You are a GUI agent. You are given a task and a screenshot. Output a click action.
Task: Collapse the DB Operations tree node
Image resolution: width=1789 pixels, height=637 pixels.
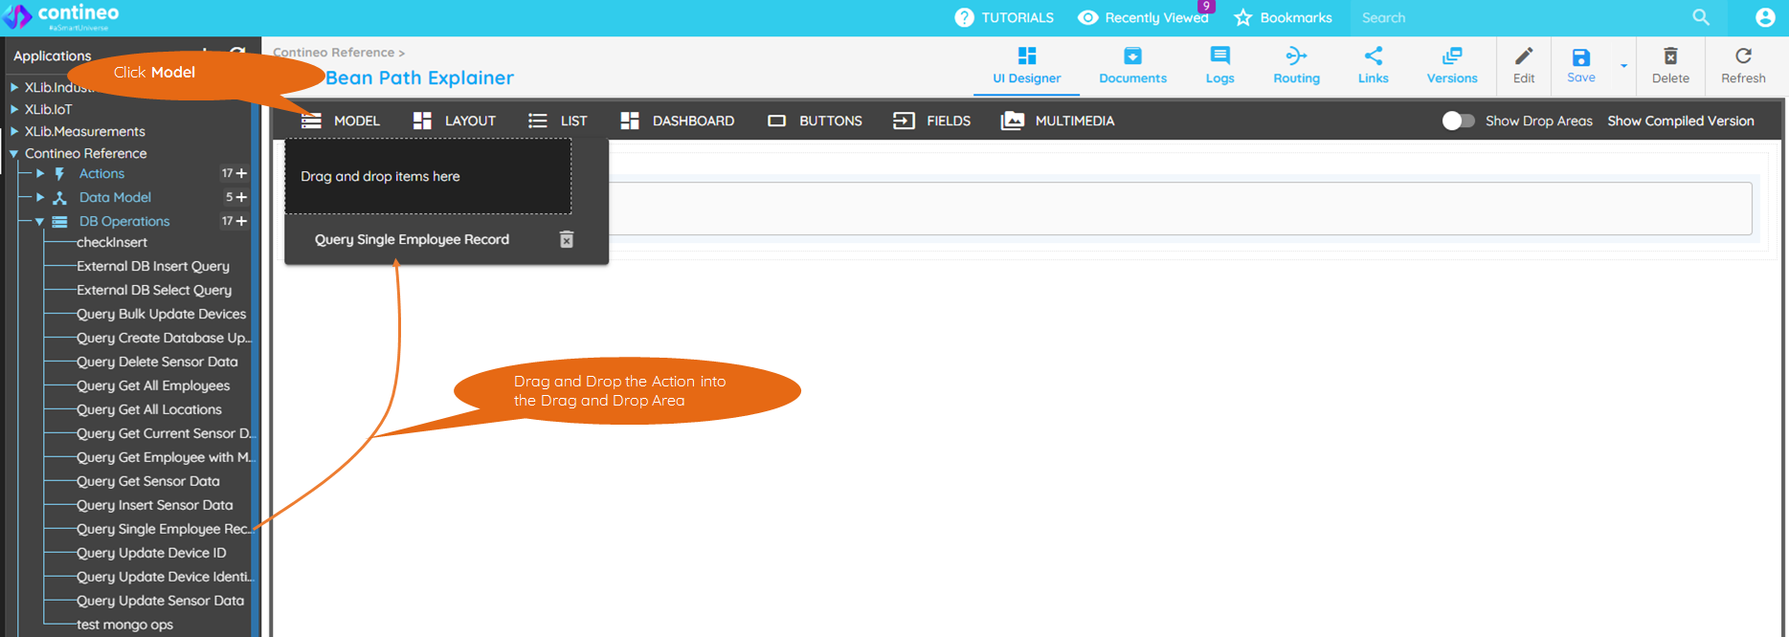[40, 222]
